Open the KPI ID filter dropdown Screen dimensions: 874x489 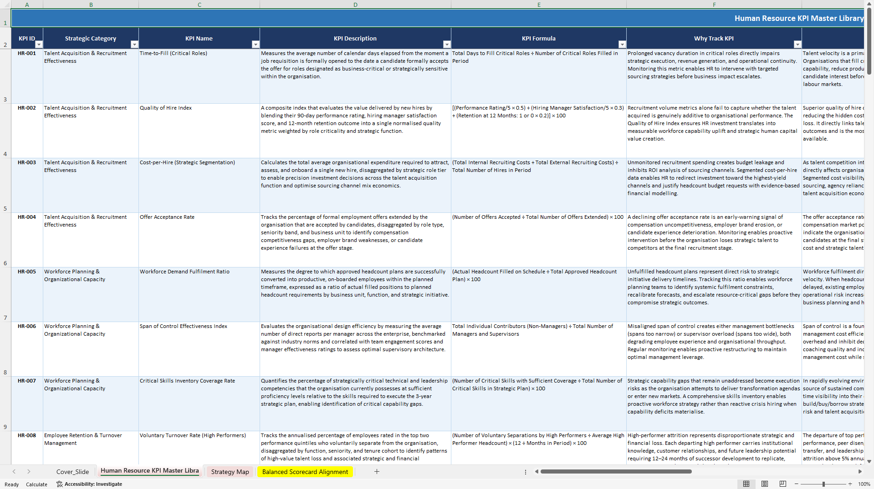pos(39,45)
